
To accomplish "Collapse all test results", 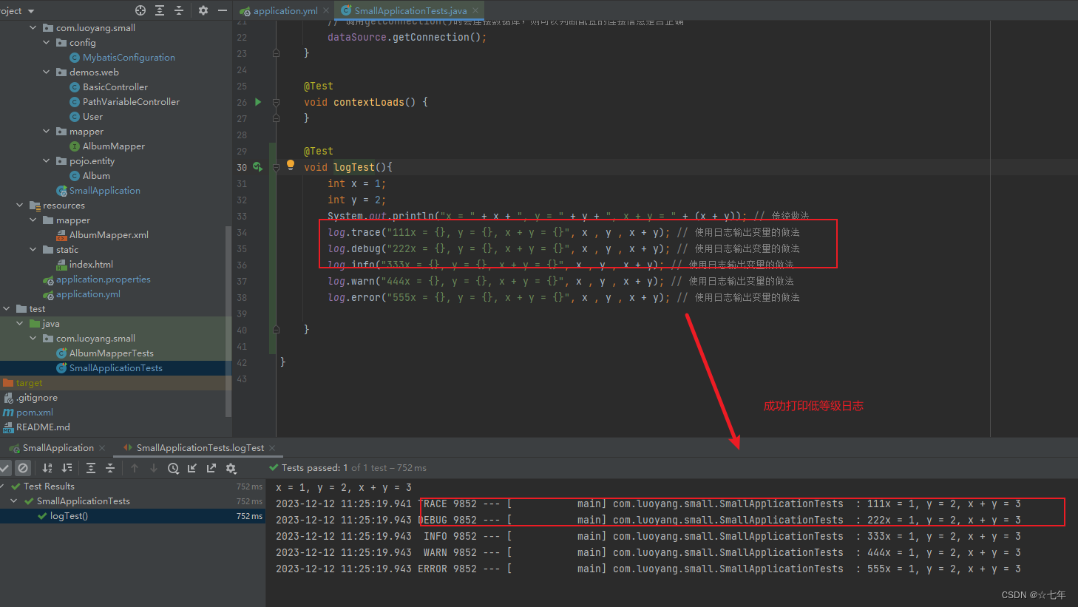I will click(110, 468).
